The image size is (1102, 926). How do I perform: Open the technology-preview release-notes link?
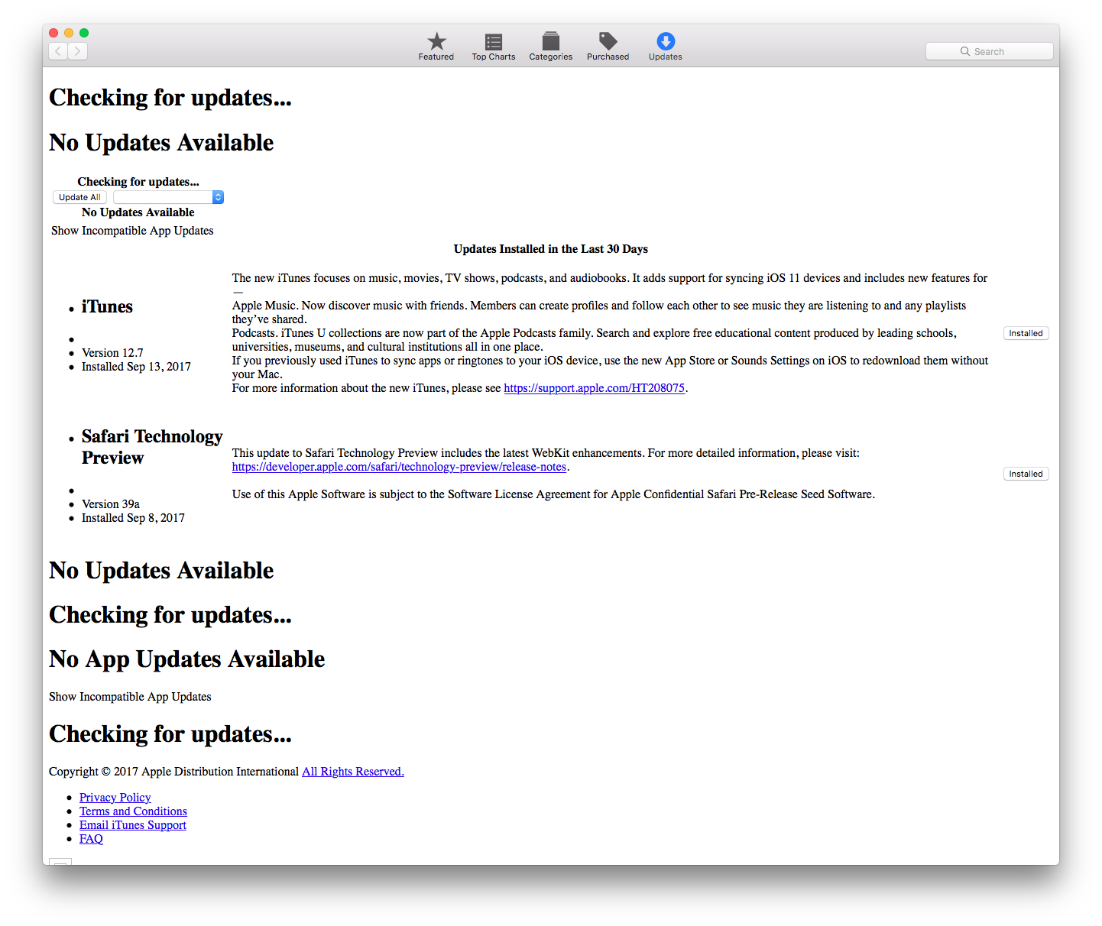point(399,467)
